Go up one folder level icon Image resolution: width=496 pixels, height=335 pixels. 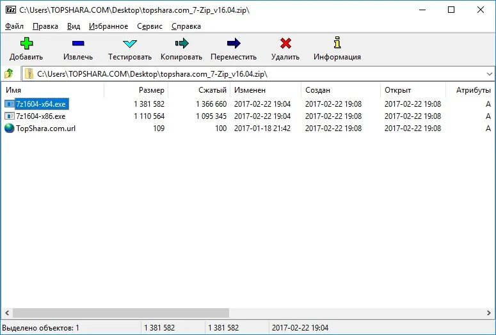[x=8, y=74]
